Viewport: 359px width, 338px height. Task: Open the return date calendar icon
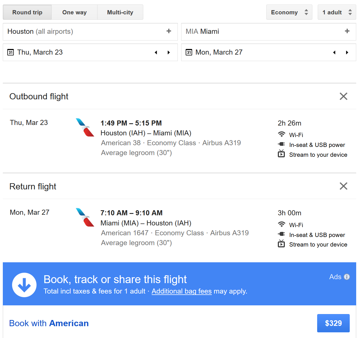[x=189, y=52]
